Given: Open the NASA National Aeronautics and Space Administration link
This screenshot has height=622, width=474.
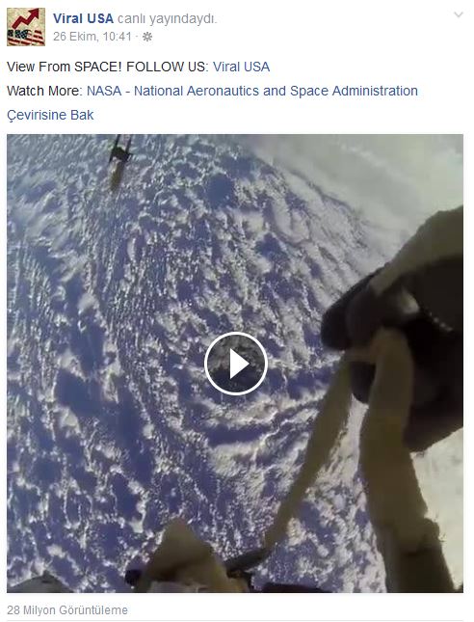Looking at the screenshot, I should (252, 91).
